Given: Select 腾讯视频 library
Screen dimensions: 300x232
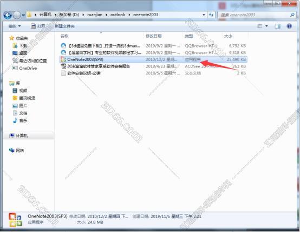Looking at the screenshot, I should pyautogui.click(x=27, y=98).
